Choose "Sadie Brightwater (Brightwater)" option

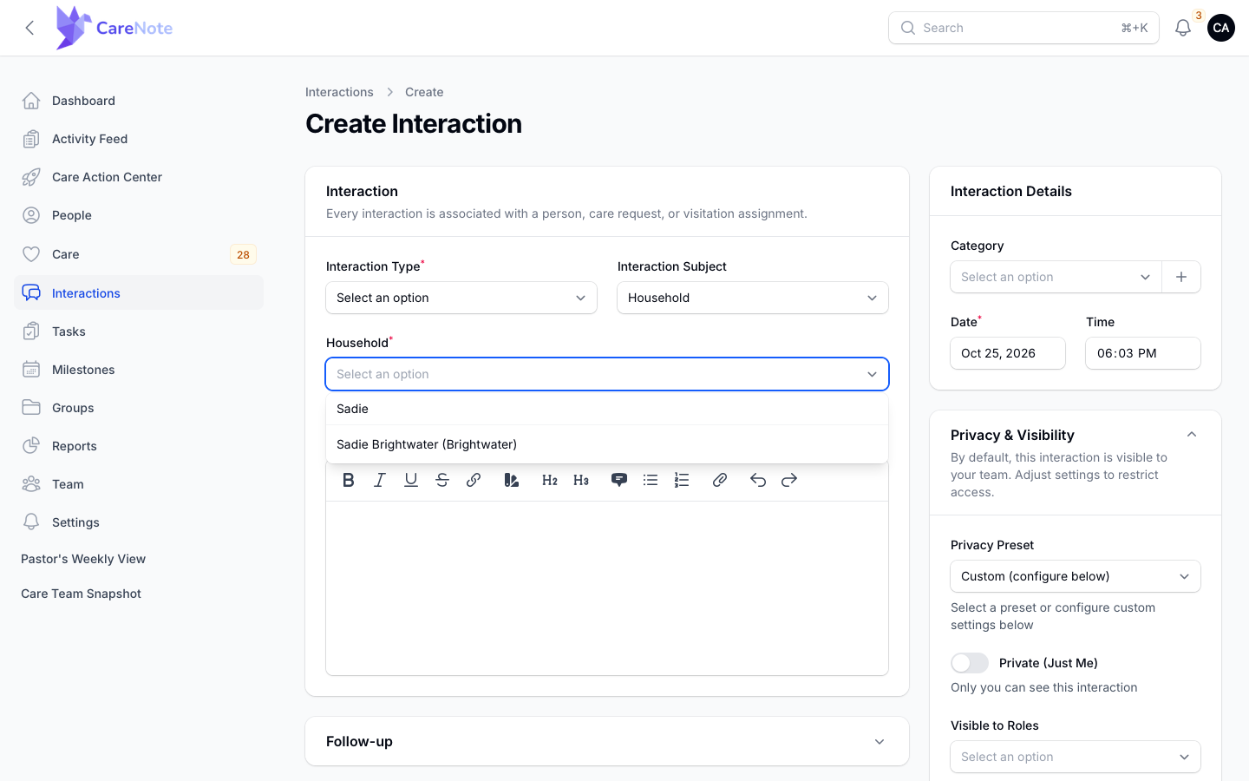point(607,444)
